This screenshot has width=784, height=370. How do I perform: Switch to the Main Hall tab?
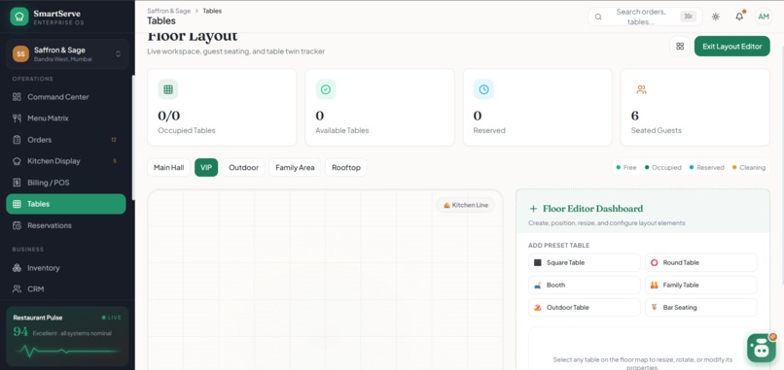[169, 168]
